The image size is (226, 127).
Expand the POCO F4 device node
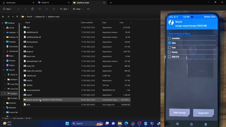pyautogui.click(x=5, y=75)
